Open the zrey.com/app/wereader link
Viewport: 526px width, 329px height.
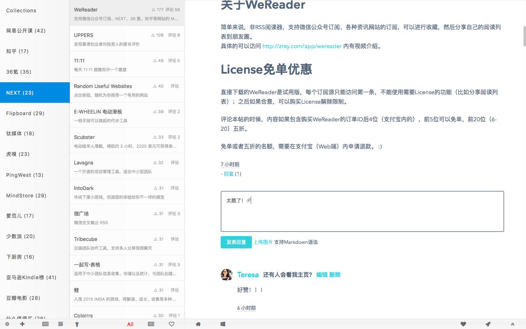pos(302,46)
